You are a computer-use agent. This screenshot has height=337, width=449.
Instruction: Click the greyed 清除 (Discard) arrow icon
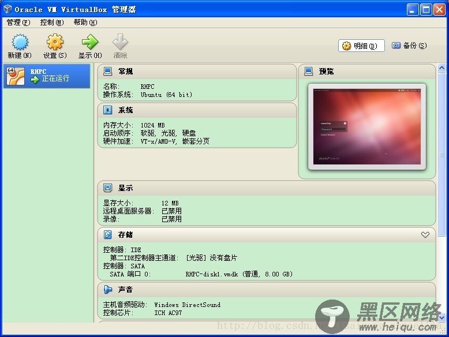point(120,42)
